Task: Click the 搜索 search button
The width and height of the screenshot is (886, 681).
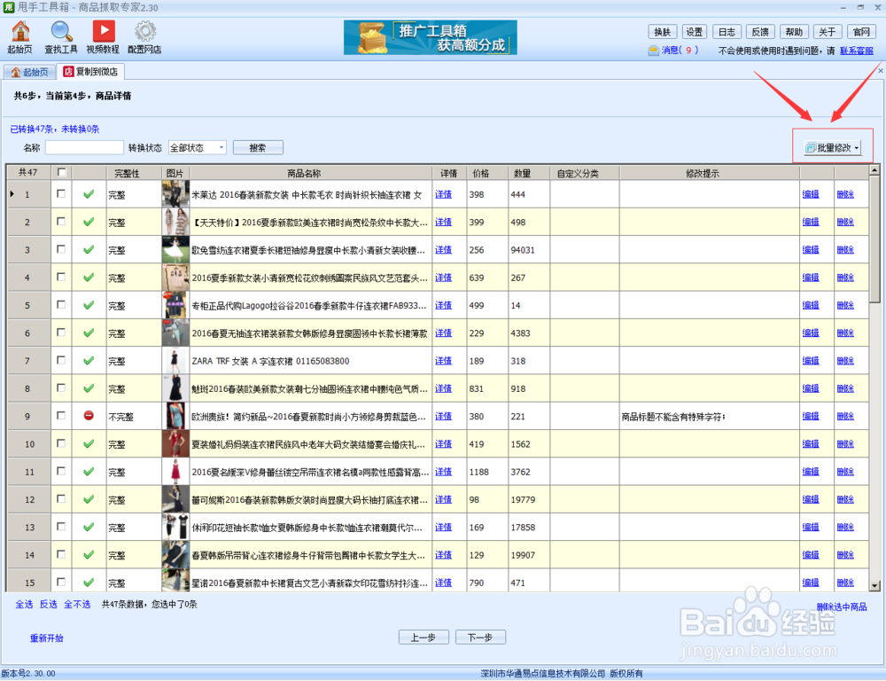Action: tap(257, 147)
